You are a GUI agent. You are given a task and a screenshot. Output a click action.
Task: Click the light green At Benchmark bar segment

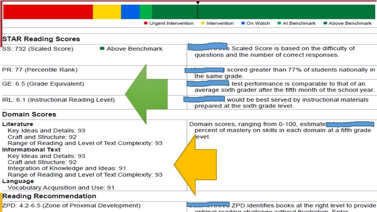(x=146, y=12)
